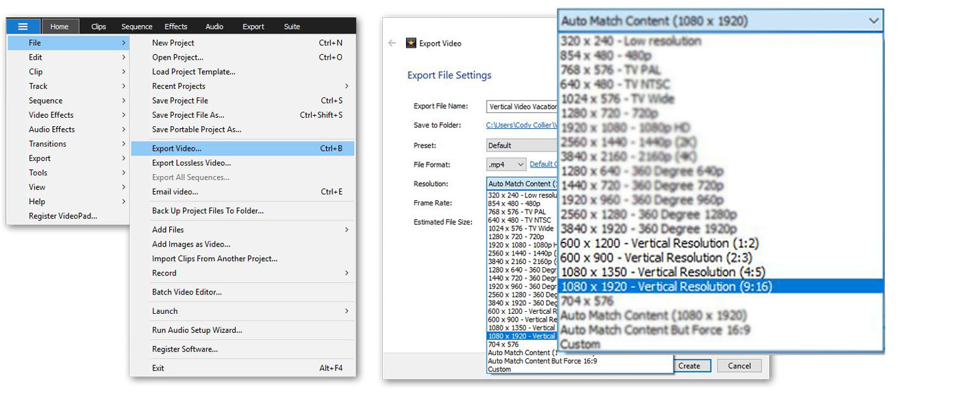Open the Save to Folder path link
This screenshot has height=394, width=976.
click(522, 125)
